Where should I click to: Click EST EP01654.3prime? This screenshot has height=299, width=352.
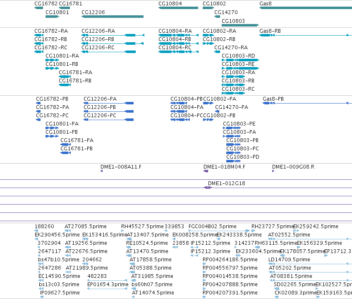click(107, 289)
